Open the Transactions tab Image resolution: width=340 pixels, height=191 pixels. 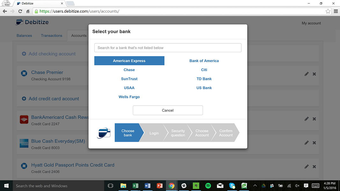[52, 36]
